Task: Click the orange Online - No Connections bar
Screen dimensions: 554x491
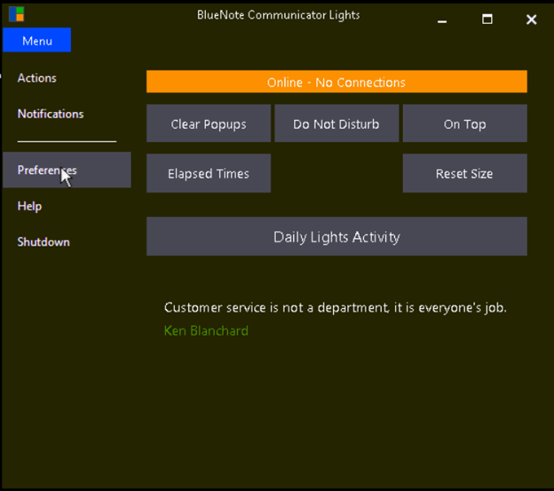Action: point(336,83)
